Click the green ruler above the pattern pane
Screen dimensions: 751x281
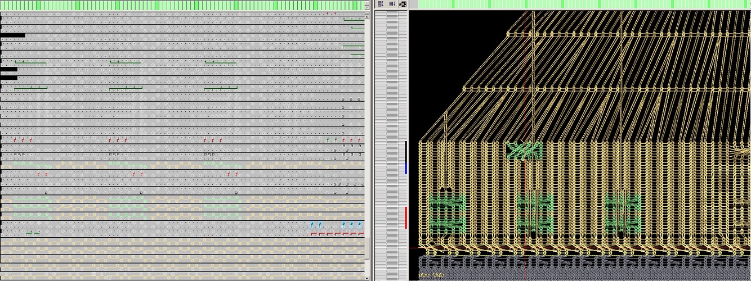[182, 5]
